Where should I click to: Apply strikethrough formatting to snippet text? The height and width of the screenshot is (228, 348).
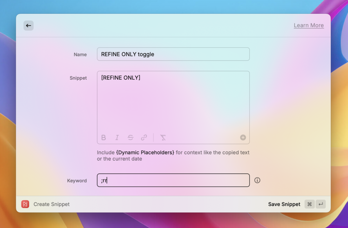[130, 137]
